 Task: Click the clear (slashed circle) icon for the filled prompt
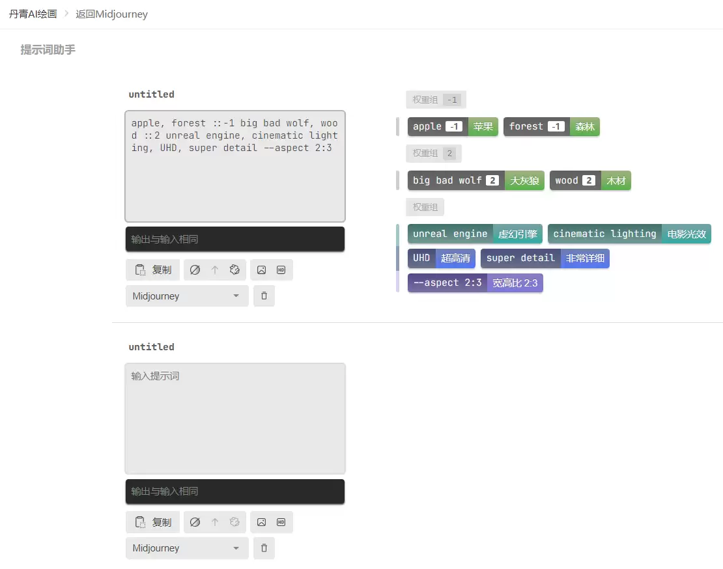click(x=195, y=270)
